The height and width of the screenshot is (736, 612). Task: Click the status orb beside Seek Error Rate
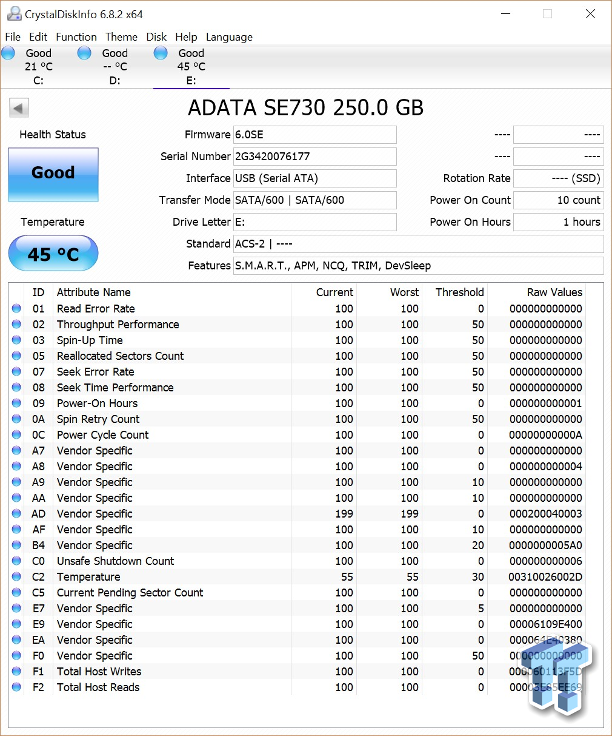point(16,372)
